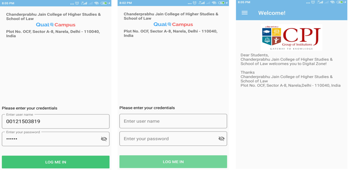The height and width of the screenshot is (170, 349).
Task: Toggle password visibility in the empty login form
Action: (x=222, y=139)
